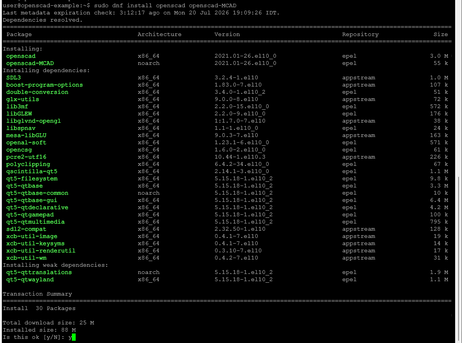The height and width of the screenshot is (343, 462).
Task: Click the qt5-qtgamepad package name
Action: [30, 215]
